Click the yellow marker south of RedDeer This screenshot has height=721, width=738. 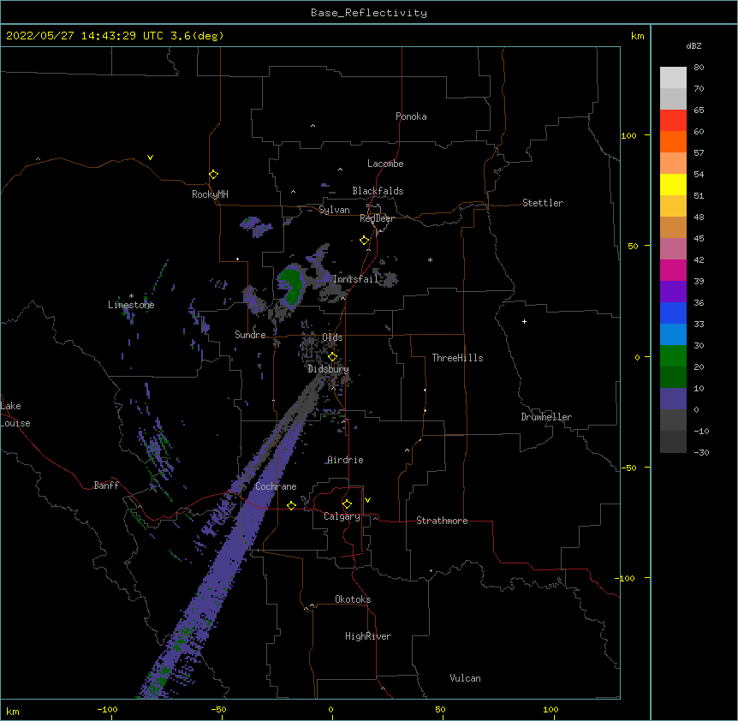click(365, 241)
